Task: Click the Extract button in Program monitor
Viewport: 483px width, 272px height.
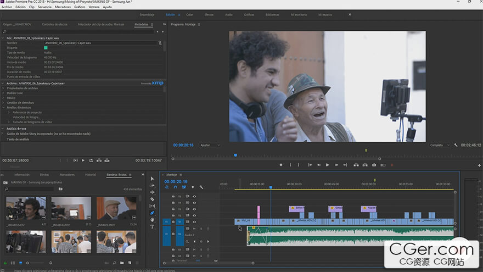Action: pyautogui.click(x=365, y=165)
